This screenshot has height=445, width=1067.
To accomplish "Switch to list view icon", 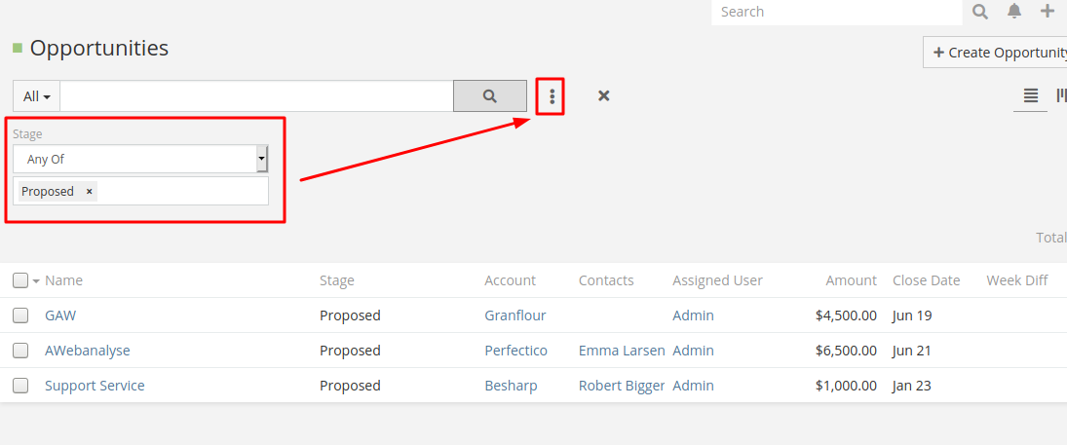I will (1031, 95).
